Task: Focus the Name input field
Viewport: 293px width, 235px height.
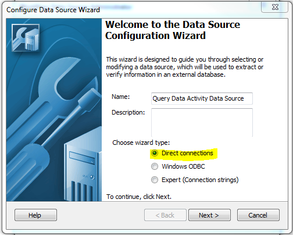Action: (x=202, y=98)
